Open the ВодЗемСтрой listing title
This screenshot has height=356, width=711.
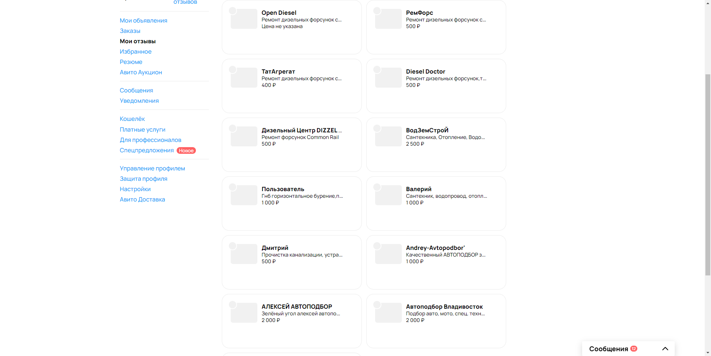(x=427, y=130)
